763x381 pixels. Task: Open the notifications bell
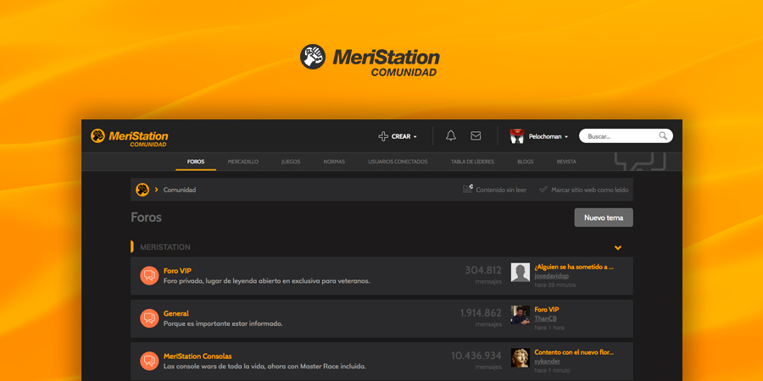pyautogui.click(x=451, y=136)
